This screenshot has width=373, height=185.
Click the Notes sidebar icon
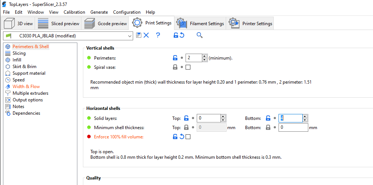pos(8,107)
